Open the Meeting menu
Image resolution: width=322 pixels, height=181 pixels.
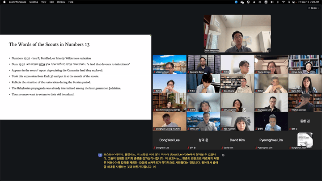point(34,2)
